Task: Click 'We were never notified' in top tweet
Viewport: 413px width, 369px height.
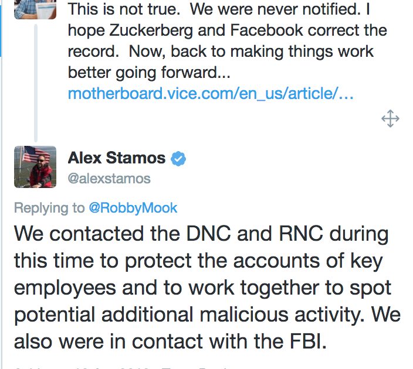Action: (x=275, y=9)
